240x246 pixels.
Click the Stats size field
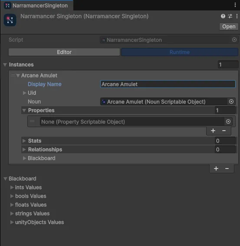[x=225, y=141]
